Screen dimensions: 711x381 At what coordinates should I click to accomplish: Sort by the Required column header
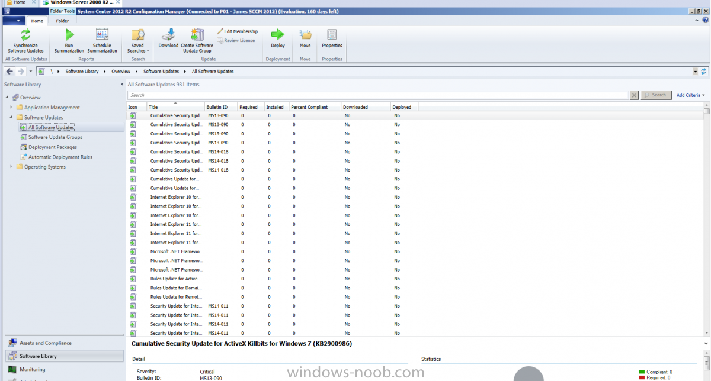(x=251, y=107)
